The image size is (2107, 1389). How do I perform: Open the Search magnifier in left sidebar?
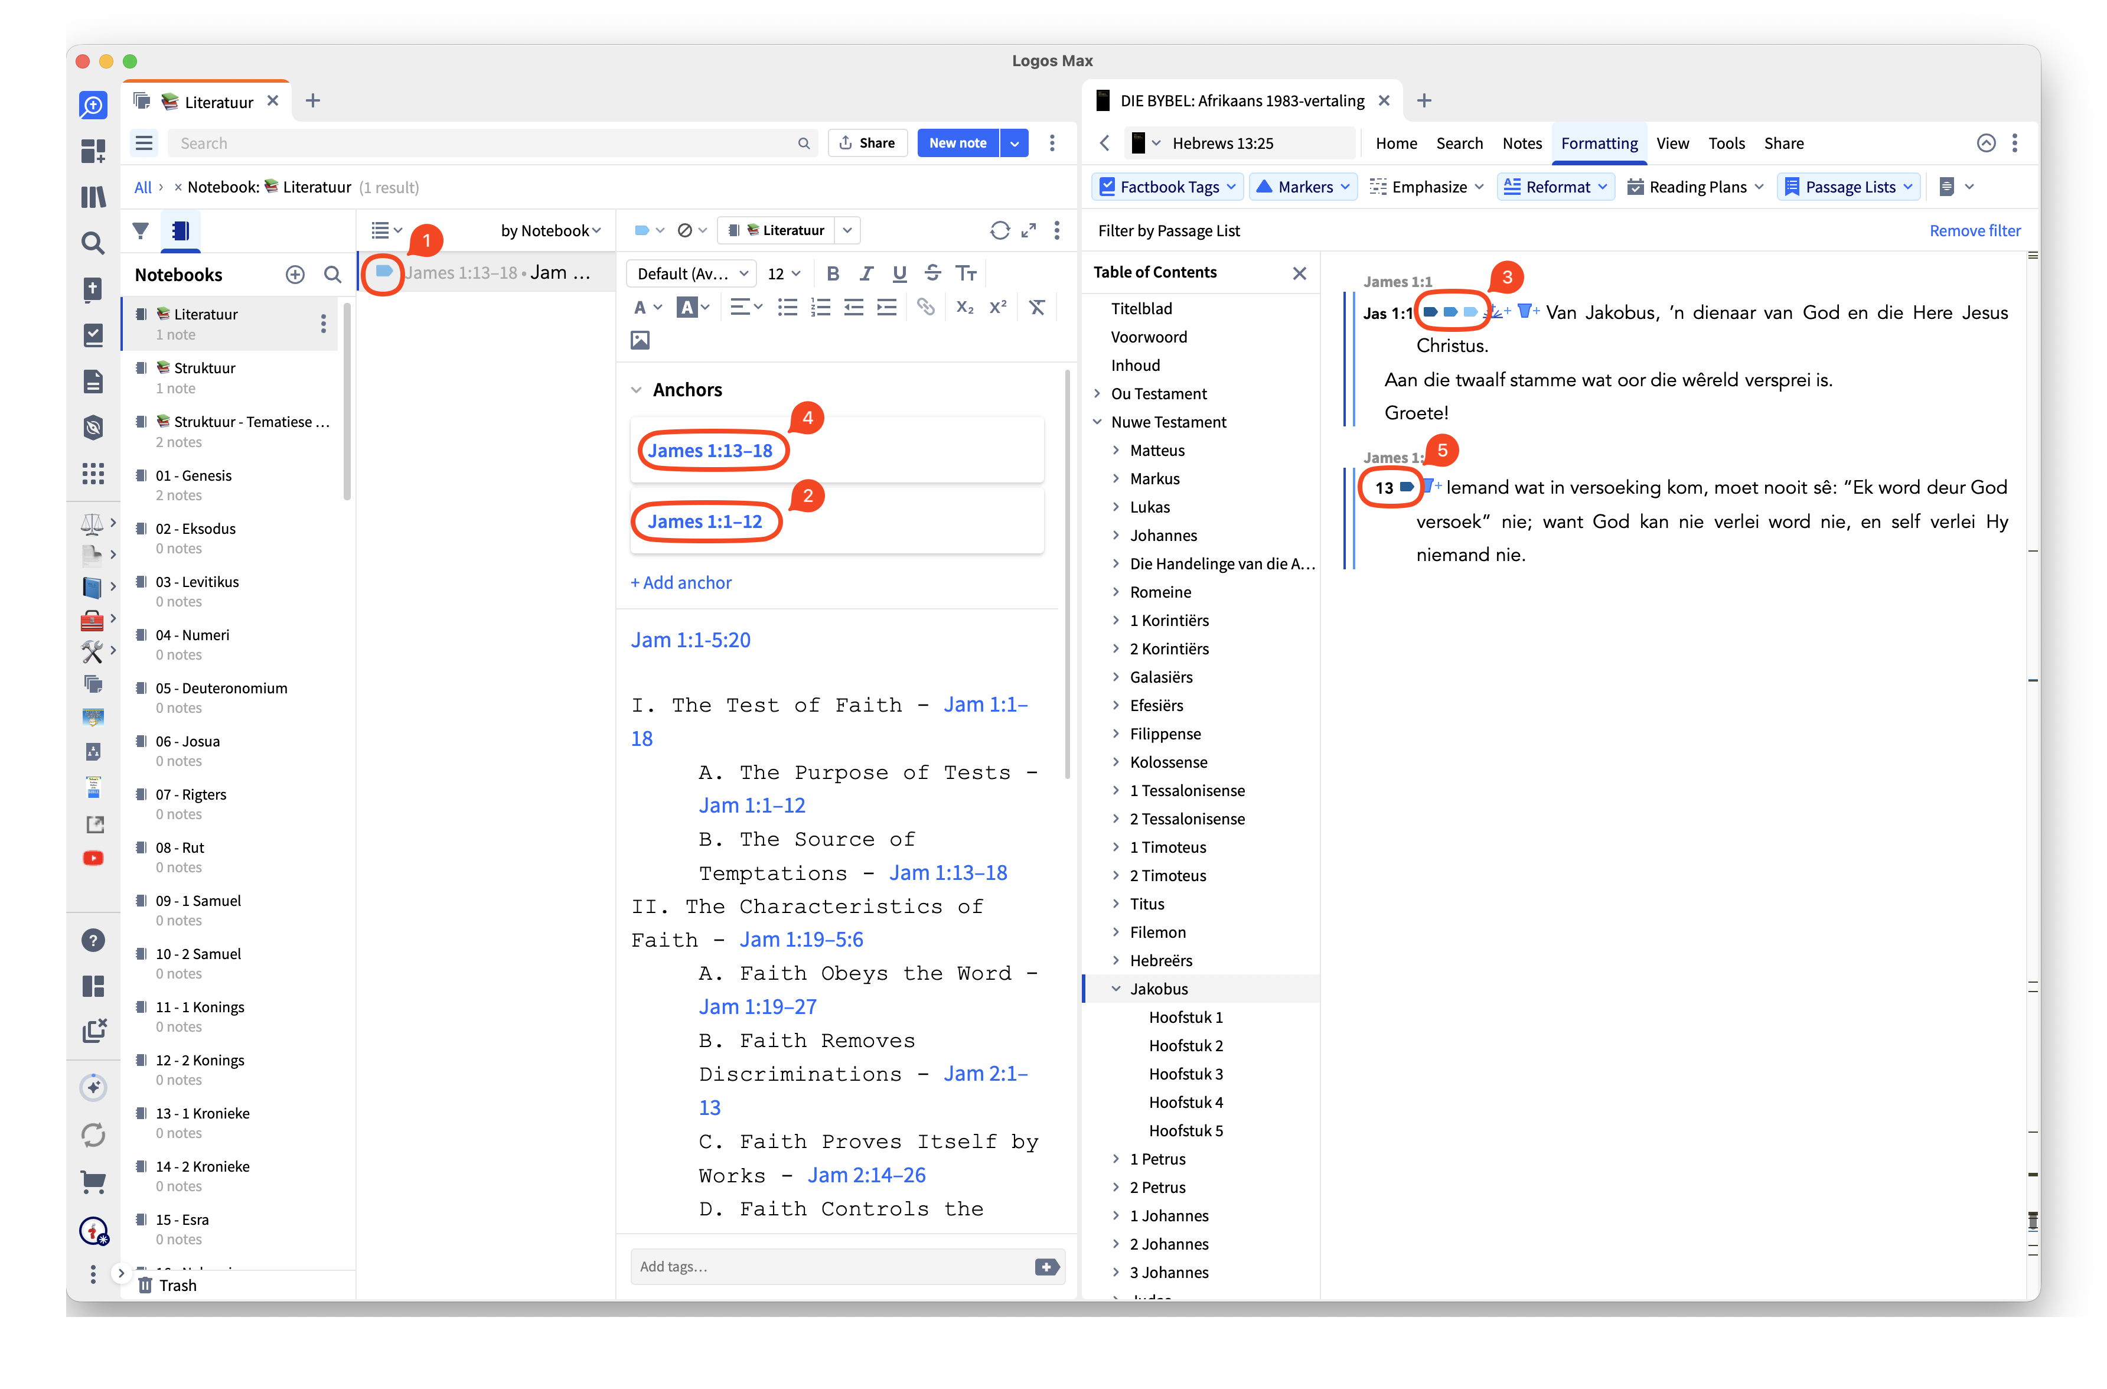click(x=93, y=243)
